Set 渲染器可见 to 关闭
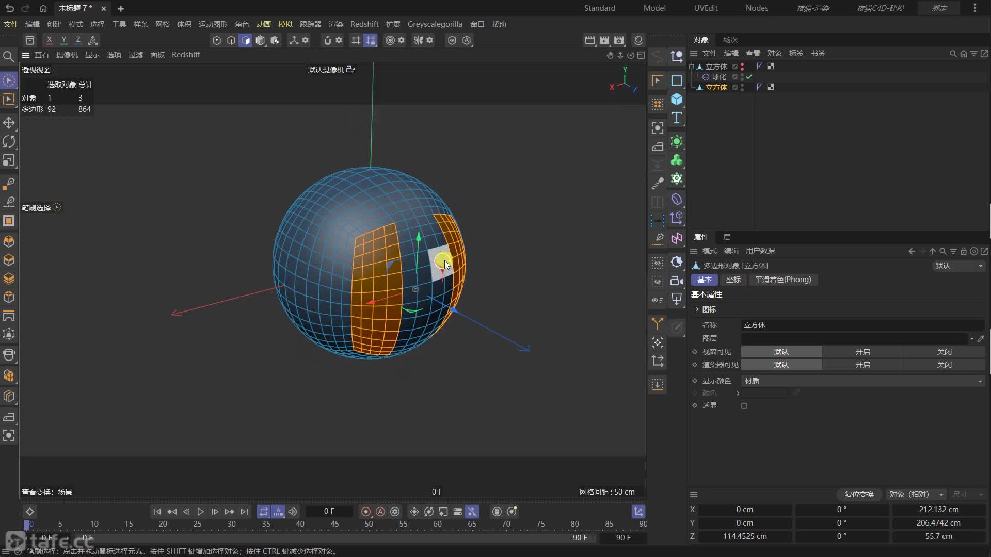This screenshot has height=557, width=991. (944, 365)
